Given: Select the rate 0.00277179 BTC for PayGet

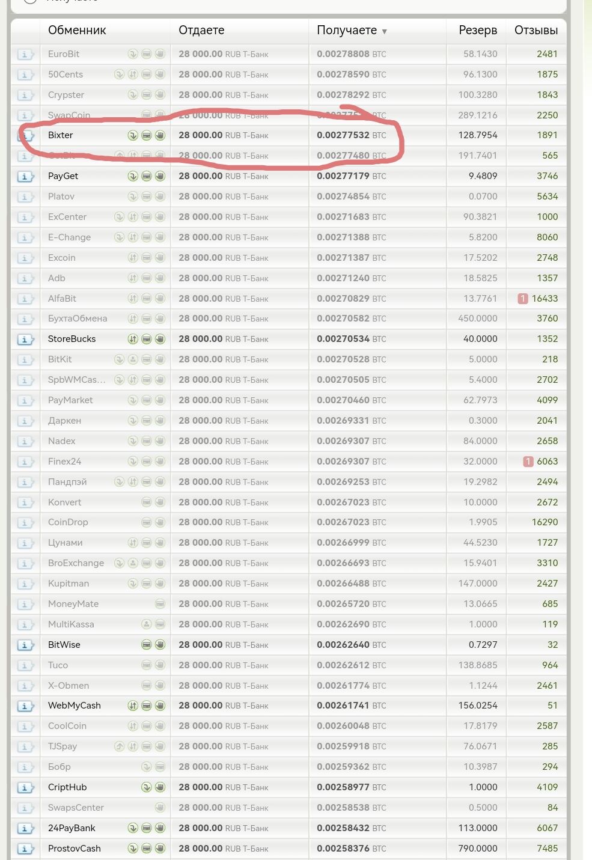Looking at the screenshot, I should pos(352,176).
